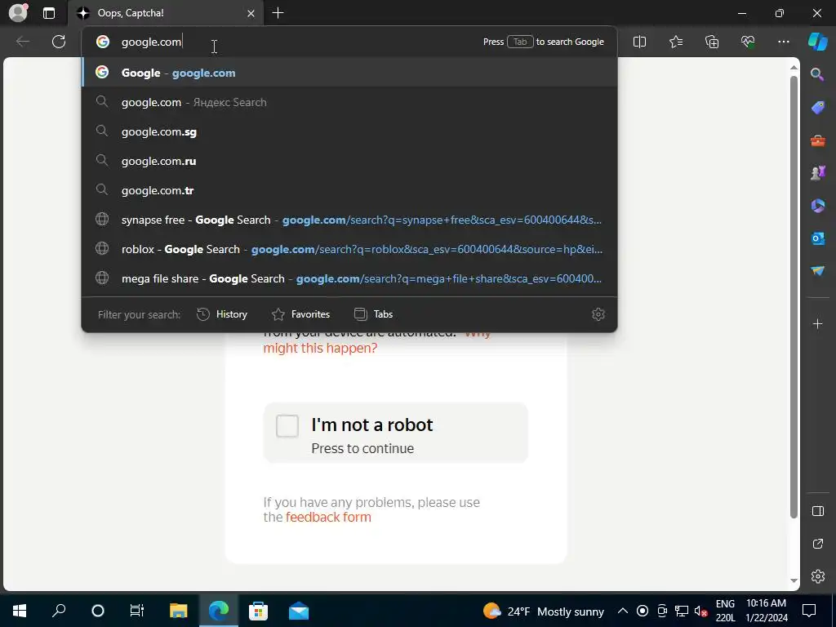
Task: Open sidebar Microsoft 365 icon
Action: coord(817,205)
